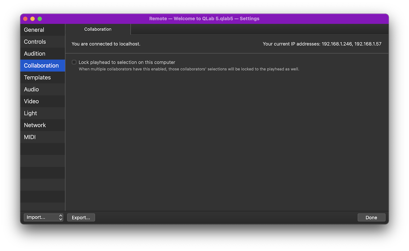
Task: Click the Export button
Action: [x=81, y=217]
